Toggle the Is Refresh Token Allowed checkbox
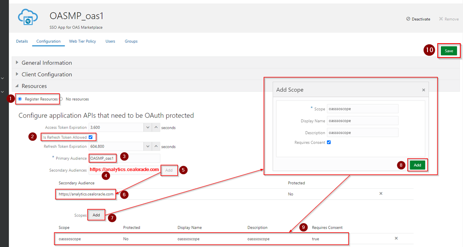The image size is (463, 247). pyautogui.click(x=91, y=137)
